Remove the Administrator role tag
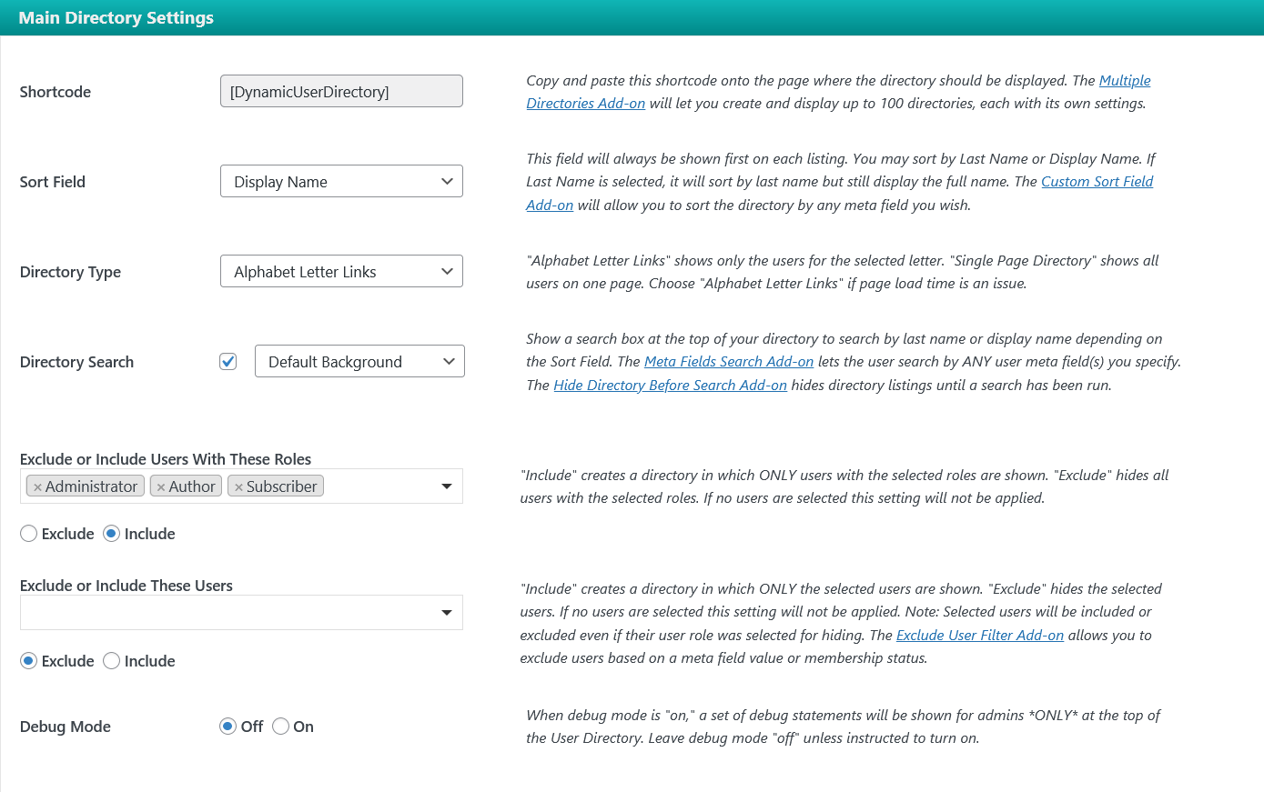 tap(37, 487)
